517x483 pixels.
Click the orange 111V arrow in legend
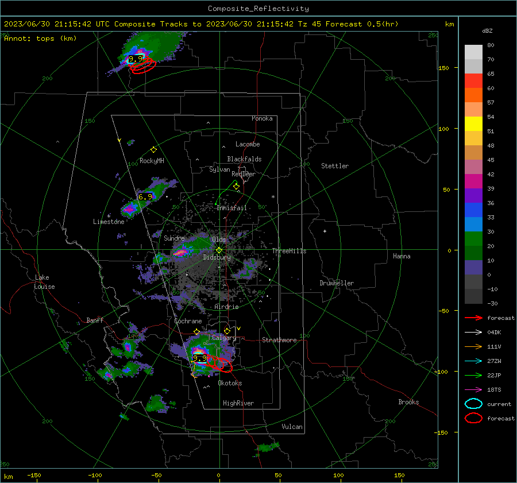tap(473, 346)
